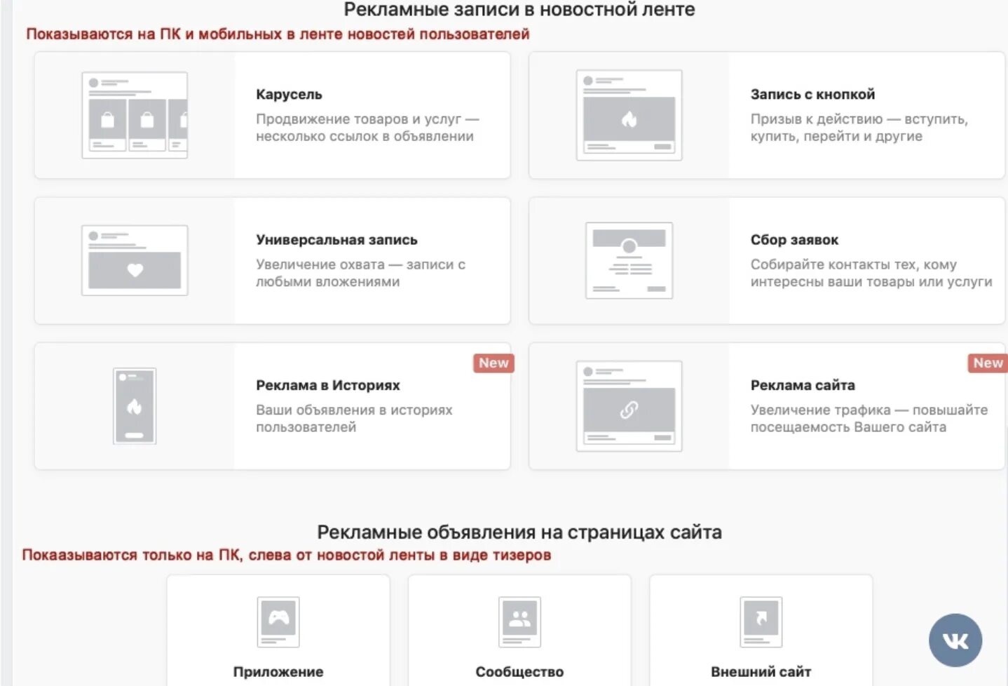Pick the Реклама в Историях title
Image resolution: width=1008 pixels, height=686 pixels.
[328, 385]
